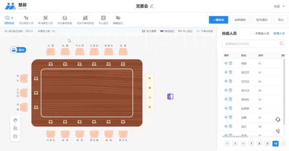
Task: Go to page 9 of person list
Action: (267, 143)
